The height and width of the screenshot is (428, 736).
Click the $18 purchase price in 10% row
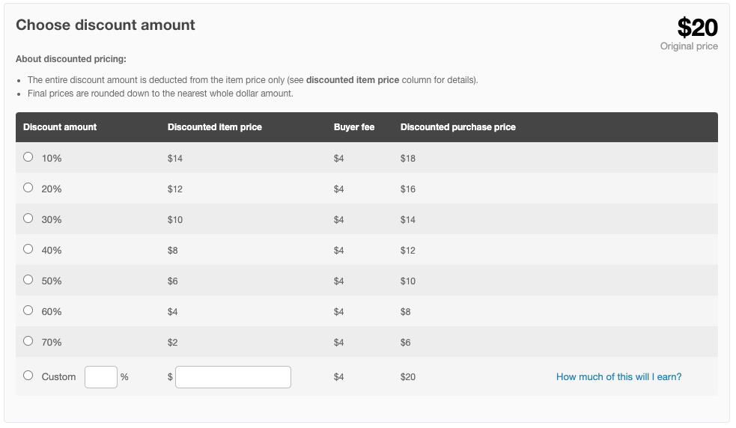point(408,159)
